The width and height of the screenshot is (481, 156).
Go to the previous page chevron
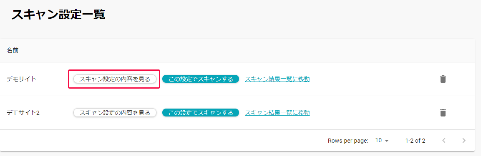pos(443,141)
